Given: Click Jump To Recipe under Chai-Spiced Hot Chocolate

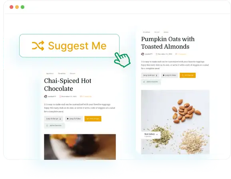Looking at the screenshot, I should coord(54,119).
